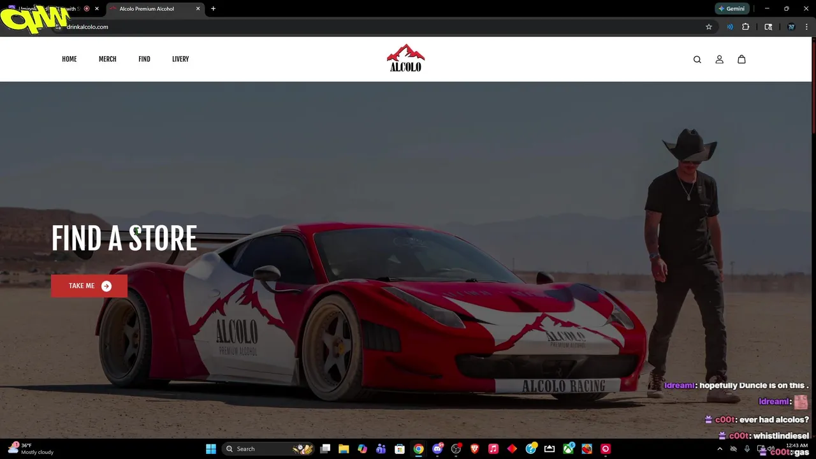Viewport: 816px width, 459px height.
Task: Open File Explorer from the taskbar
Action: [x=344, y=449]
